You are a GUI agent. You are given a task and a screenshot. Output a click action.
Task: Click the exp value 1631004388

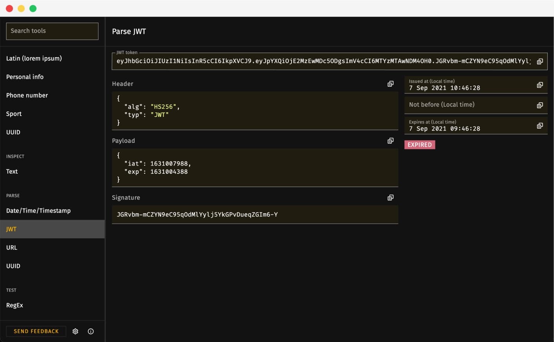(x=169, y=172)
